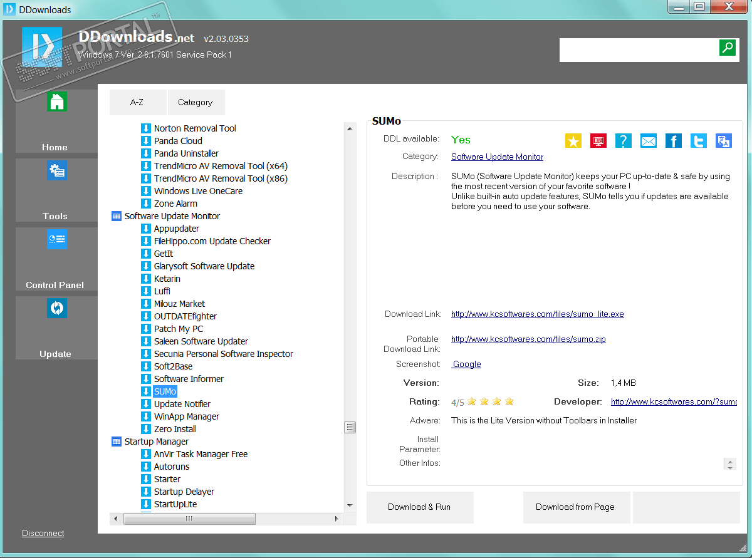Click the download icon beside Soft2Base
752x558 pixels.
click(146, 366)
